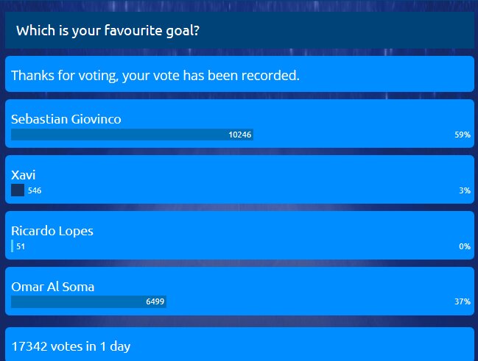Click Ricardo Lopes' thin light-blue bar
Image resolution: width=478 pixels, height=361 pixels.
click(13, 246)
